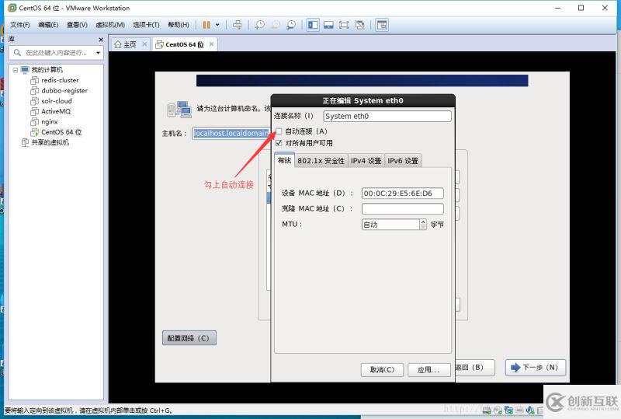Close the library panel
Screen dimensions: 621x419
click(101, 40)
